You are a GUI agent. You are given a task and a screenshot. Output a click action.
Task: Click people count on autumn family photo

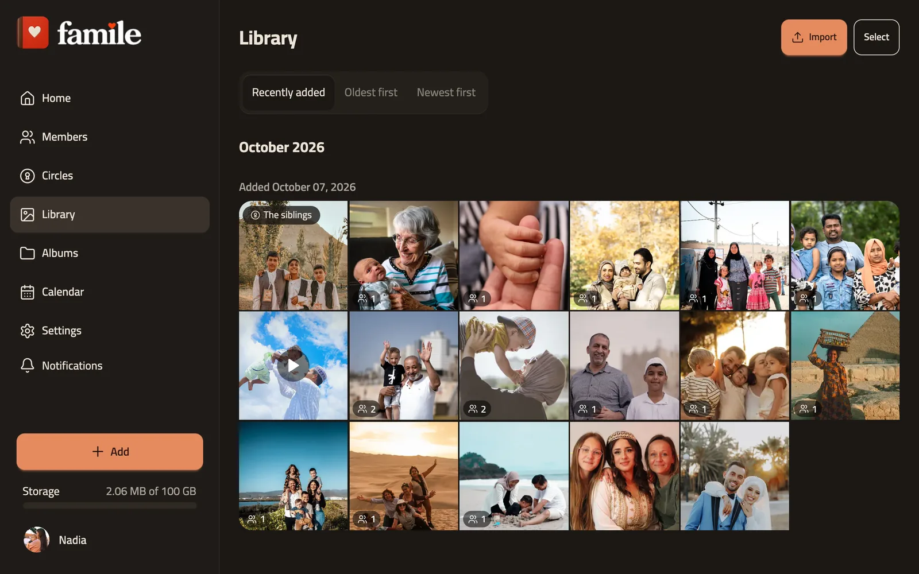(587, 298)
